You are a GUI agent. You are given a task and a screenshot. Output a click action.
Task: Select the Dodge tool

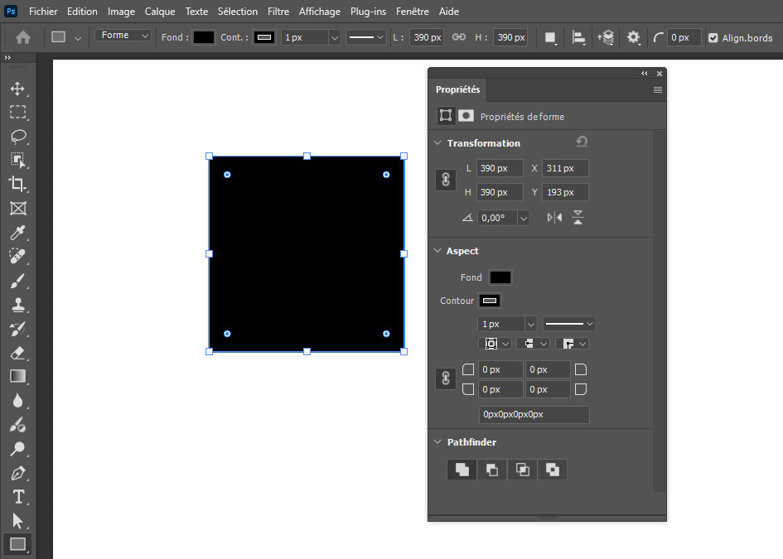click(17, 424)
